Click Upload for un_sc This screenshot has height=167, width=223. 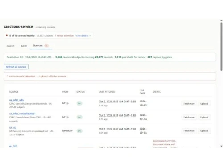(204, 131)
